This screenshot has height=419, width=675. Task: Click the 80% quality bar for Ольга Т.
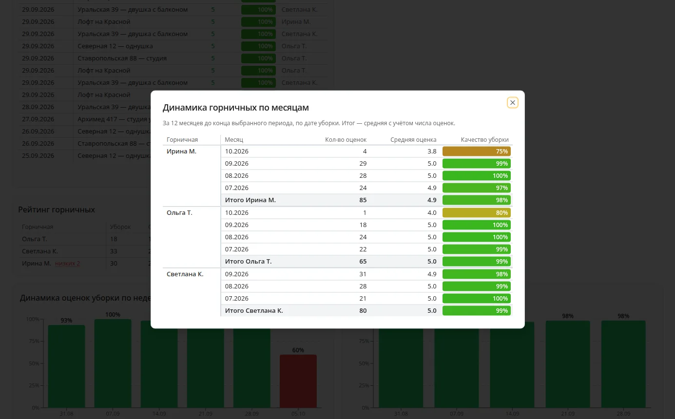[476, 213]
